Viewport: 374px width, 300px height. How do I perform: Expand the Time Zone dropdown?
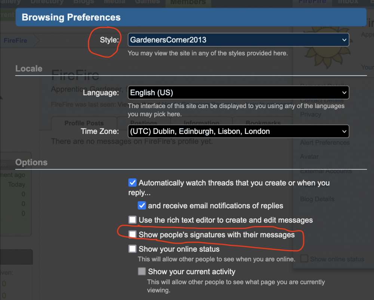pos(238,131)
